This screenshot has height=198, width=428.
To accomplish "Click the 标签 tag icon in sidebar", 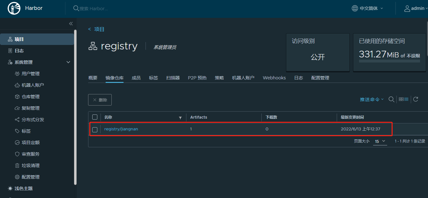I will click(x=17, y=131).
